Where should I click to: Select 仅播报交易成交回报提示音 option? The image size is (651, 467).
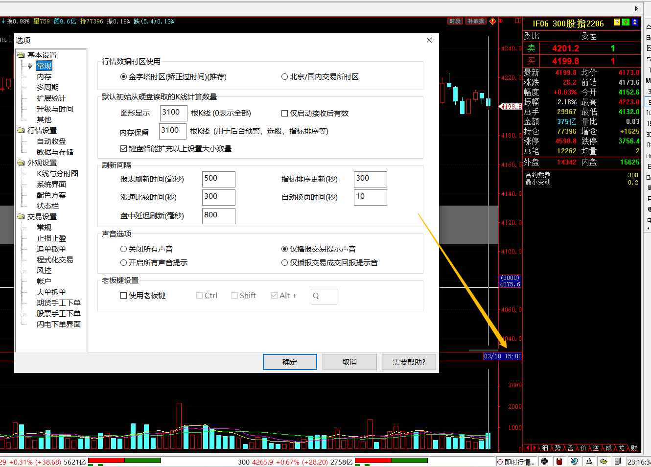tap(329, 262)
